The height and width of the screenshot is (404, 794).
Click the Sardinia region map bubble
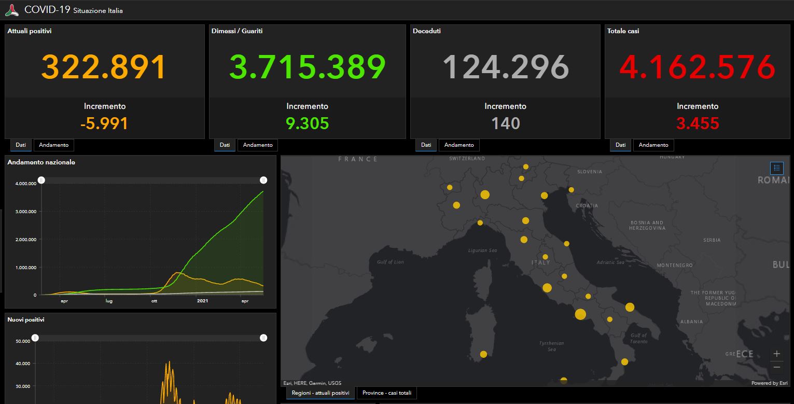point(483,354)
